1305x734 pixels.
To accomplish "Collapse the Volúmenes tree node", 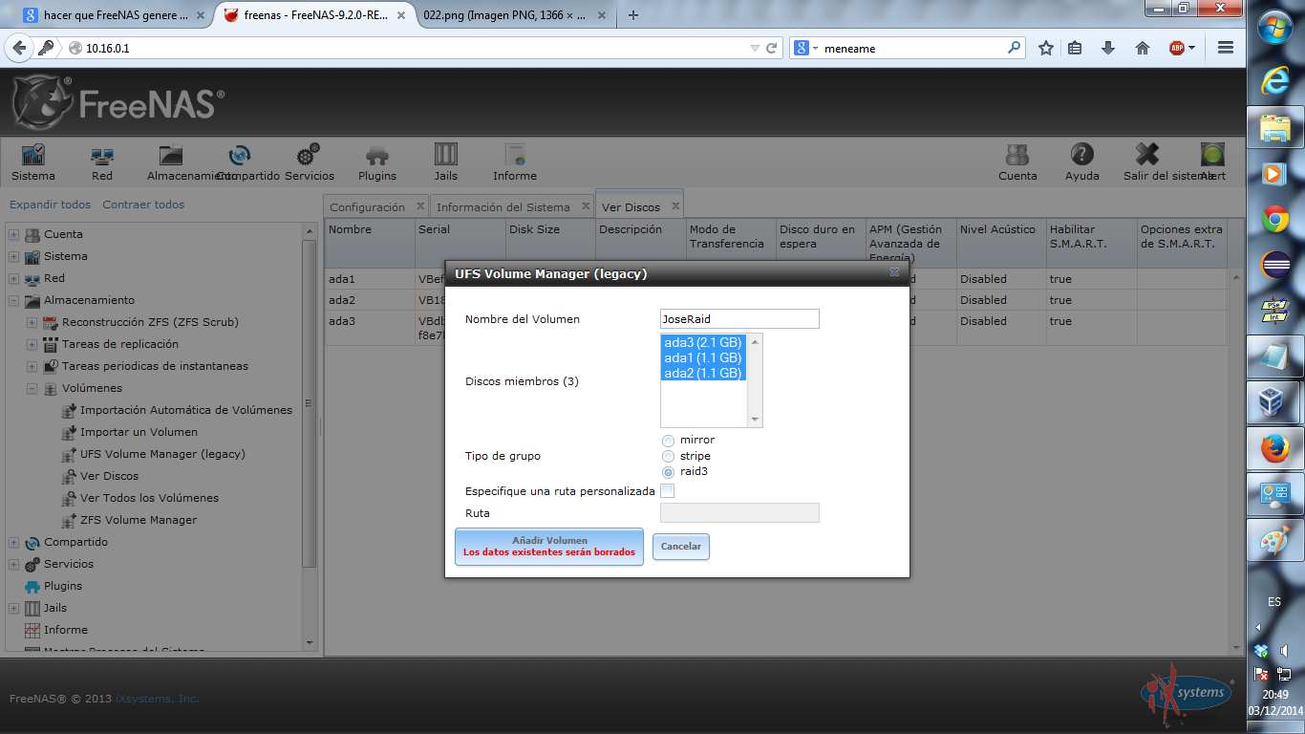I will tap(32, 388).
